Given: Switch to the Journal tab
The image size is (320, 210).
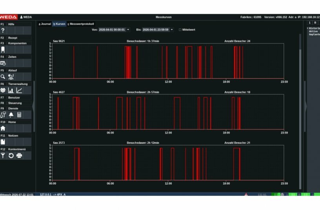Looking at the screenshot, I should (x=45, y=24).
